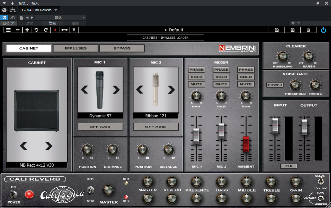Expand the window menu triangle at top-left
Screen dimensions: 331x208
coord(4,3)
